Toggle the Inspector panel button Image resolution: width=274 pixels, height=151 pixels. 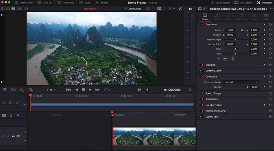click(x=264, y=3)
